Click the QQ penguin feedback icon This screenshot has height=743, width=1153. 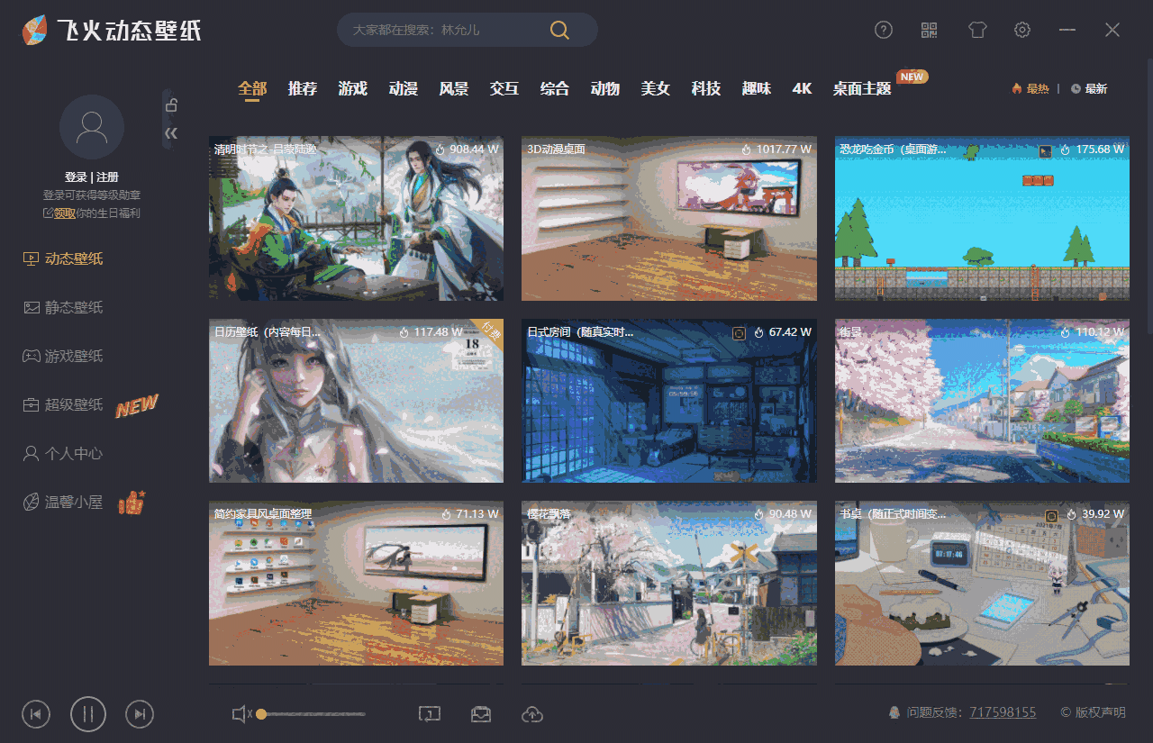(x=894, y=712)
